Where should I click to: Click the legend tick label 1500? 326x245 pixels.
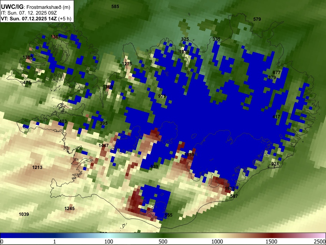272,242
